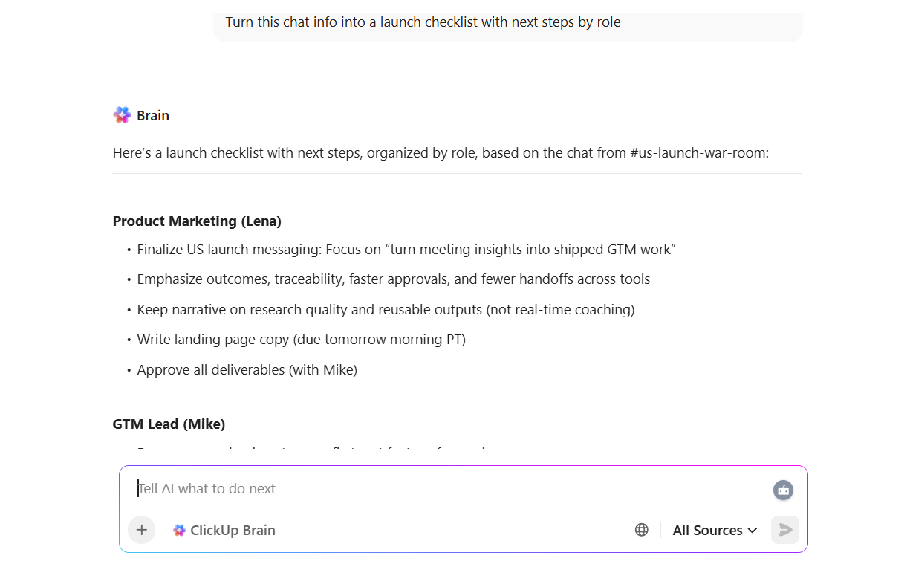This screenshot has width=910, height=567.
Task: Click the 'Finalize US launch messaging' bullet
Action: coord(406,250)
